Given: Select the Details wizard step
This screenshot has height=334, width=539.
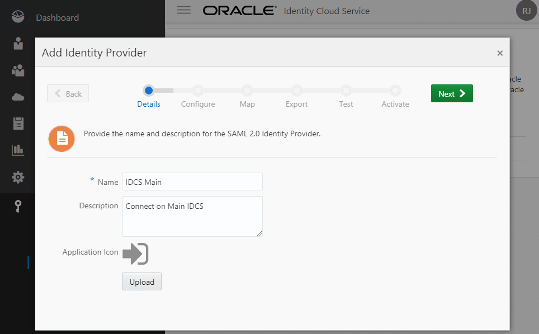Looking at the screenshot, I should click(x=148, y=104).
